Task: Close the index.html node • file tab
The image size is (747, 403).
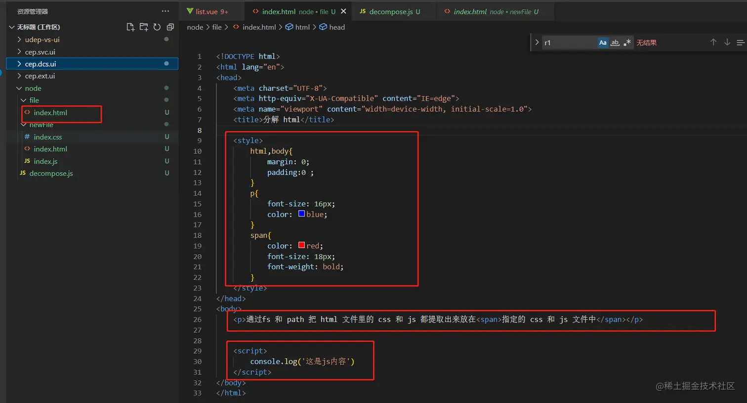Action: point(343,11)
